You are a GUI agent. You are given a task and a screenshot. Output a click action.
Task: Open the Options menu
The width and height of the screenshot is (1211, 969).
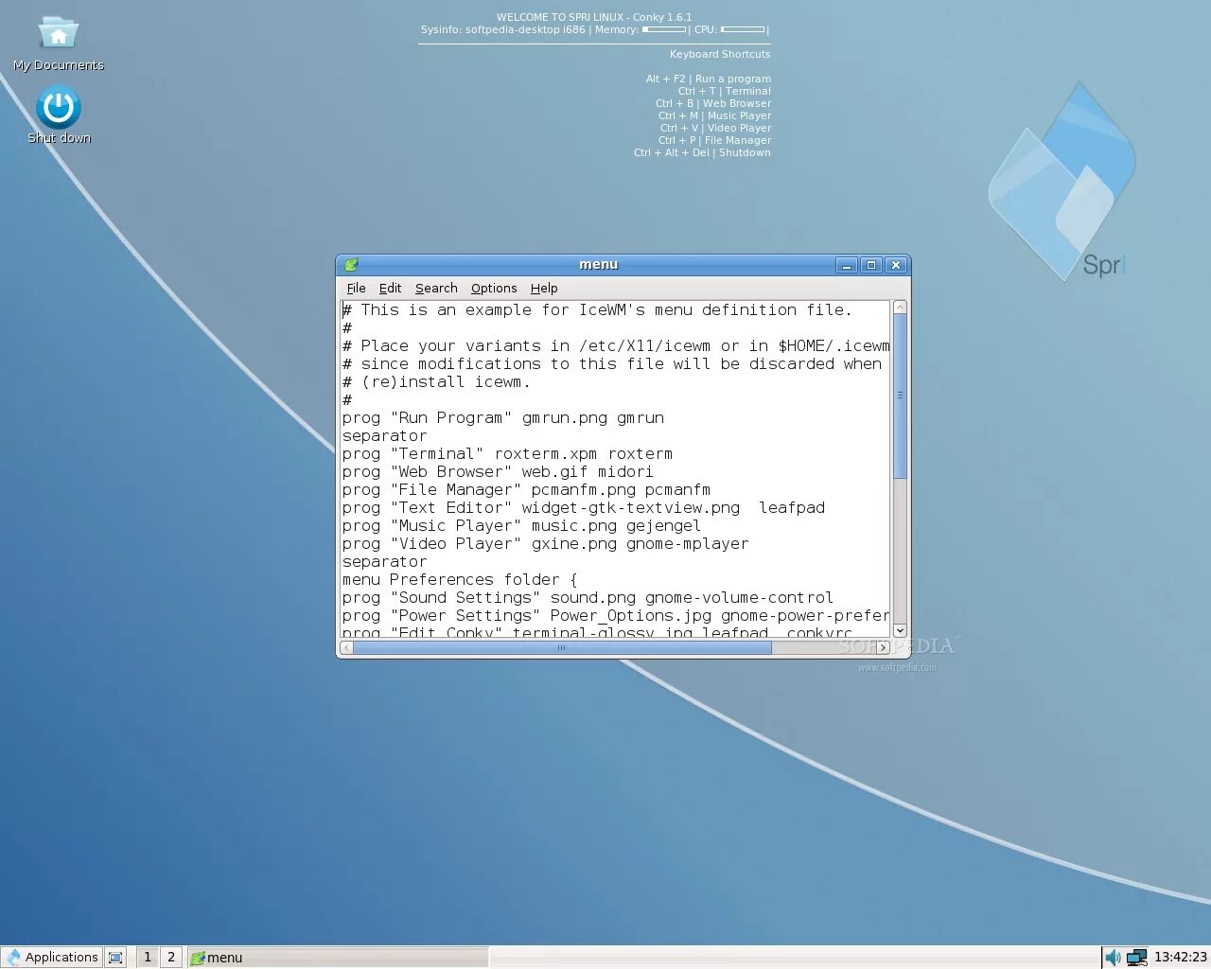click(x=494, y=288)
